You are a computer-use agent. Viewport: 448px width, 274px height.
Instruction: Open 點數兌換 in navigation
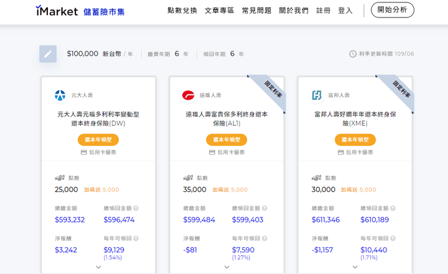tap(182, 11)
